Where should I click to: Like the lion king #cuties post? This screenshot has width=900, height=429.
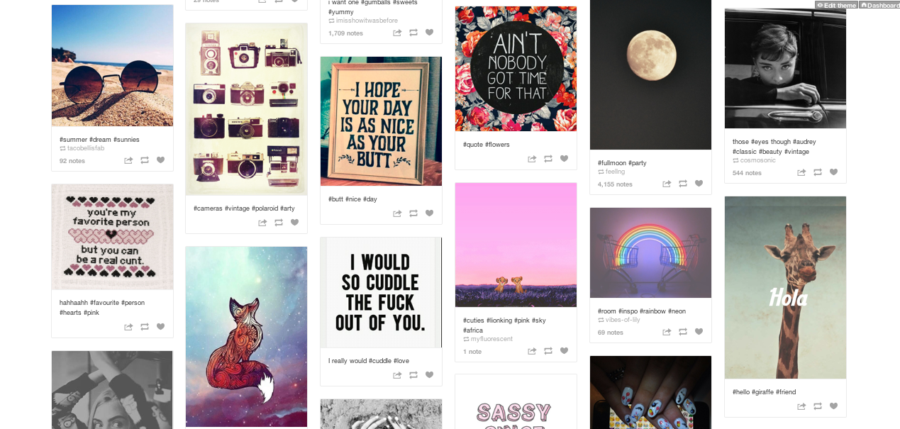coord(565,351)
